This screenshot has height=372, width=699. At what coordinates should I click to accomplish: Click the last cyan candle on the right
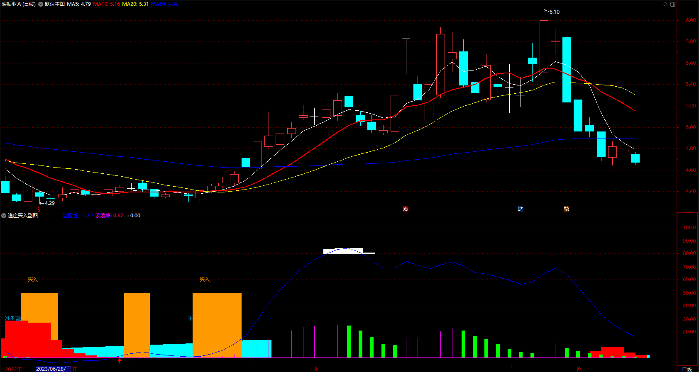click(635, 158)
